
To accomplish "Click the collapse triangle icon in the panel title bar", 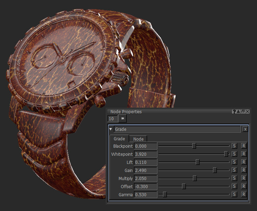I will click(238, 111).
